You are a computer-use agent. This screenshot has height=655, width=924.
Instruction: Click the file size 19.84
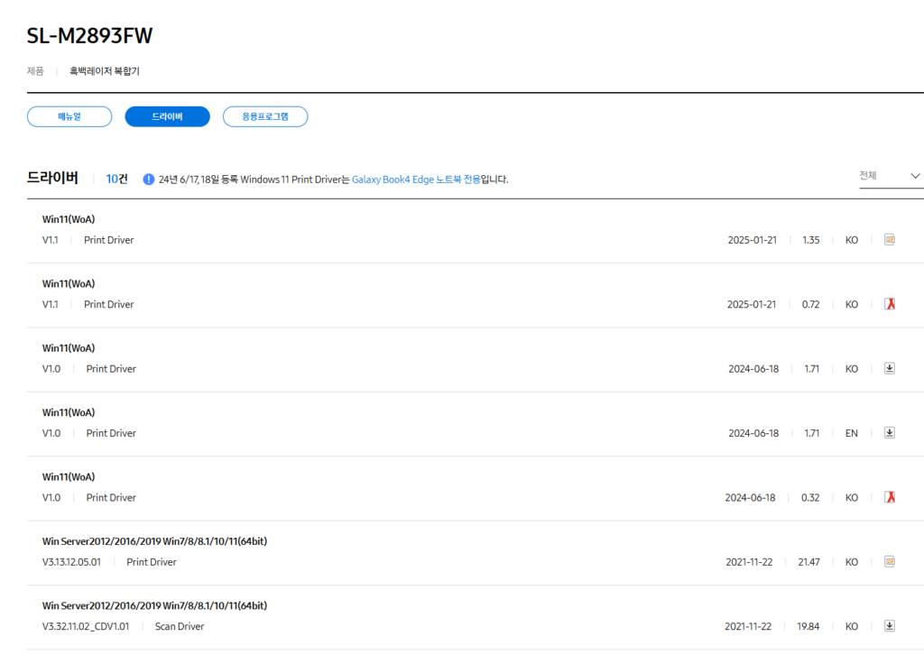click(x=808, y=626)
